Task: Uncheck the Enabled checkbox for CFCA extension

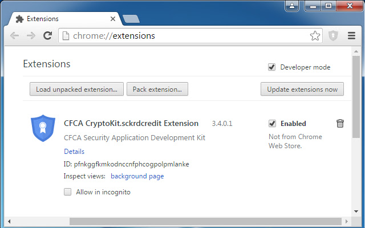Action: 272,123
